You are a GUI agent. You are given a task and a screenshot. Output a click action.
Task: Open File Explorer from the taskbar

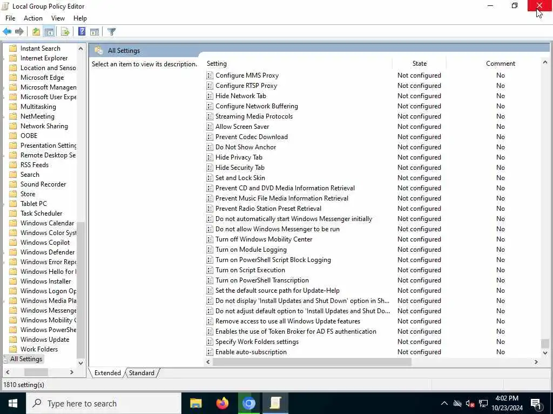195,403
